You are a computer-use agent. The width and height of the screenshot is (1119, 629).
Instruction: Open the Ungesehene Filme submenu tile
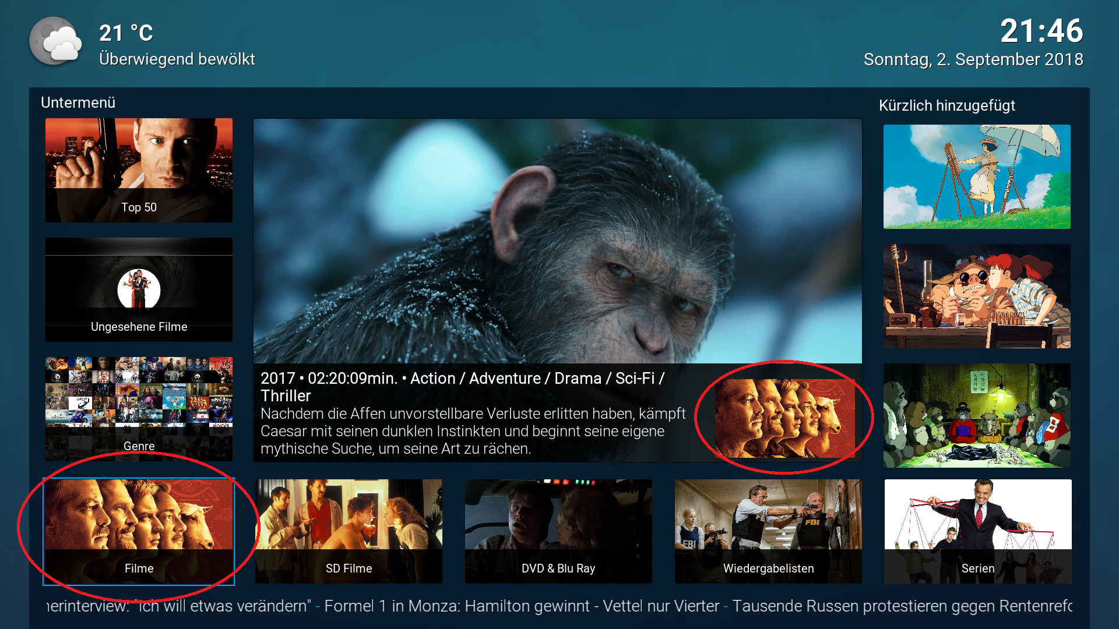pyautogui.click(x=139, y=289)
